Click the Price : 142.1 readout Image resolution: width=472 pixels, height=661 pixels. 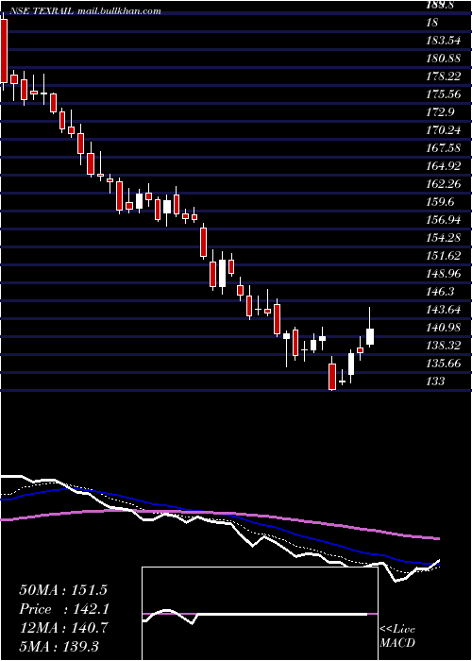64,609
